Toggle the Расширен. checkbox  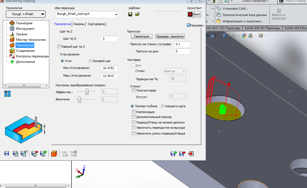click(189, 25)
